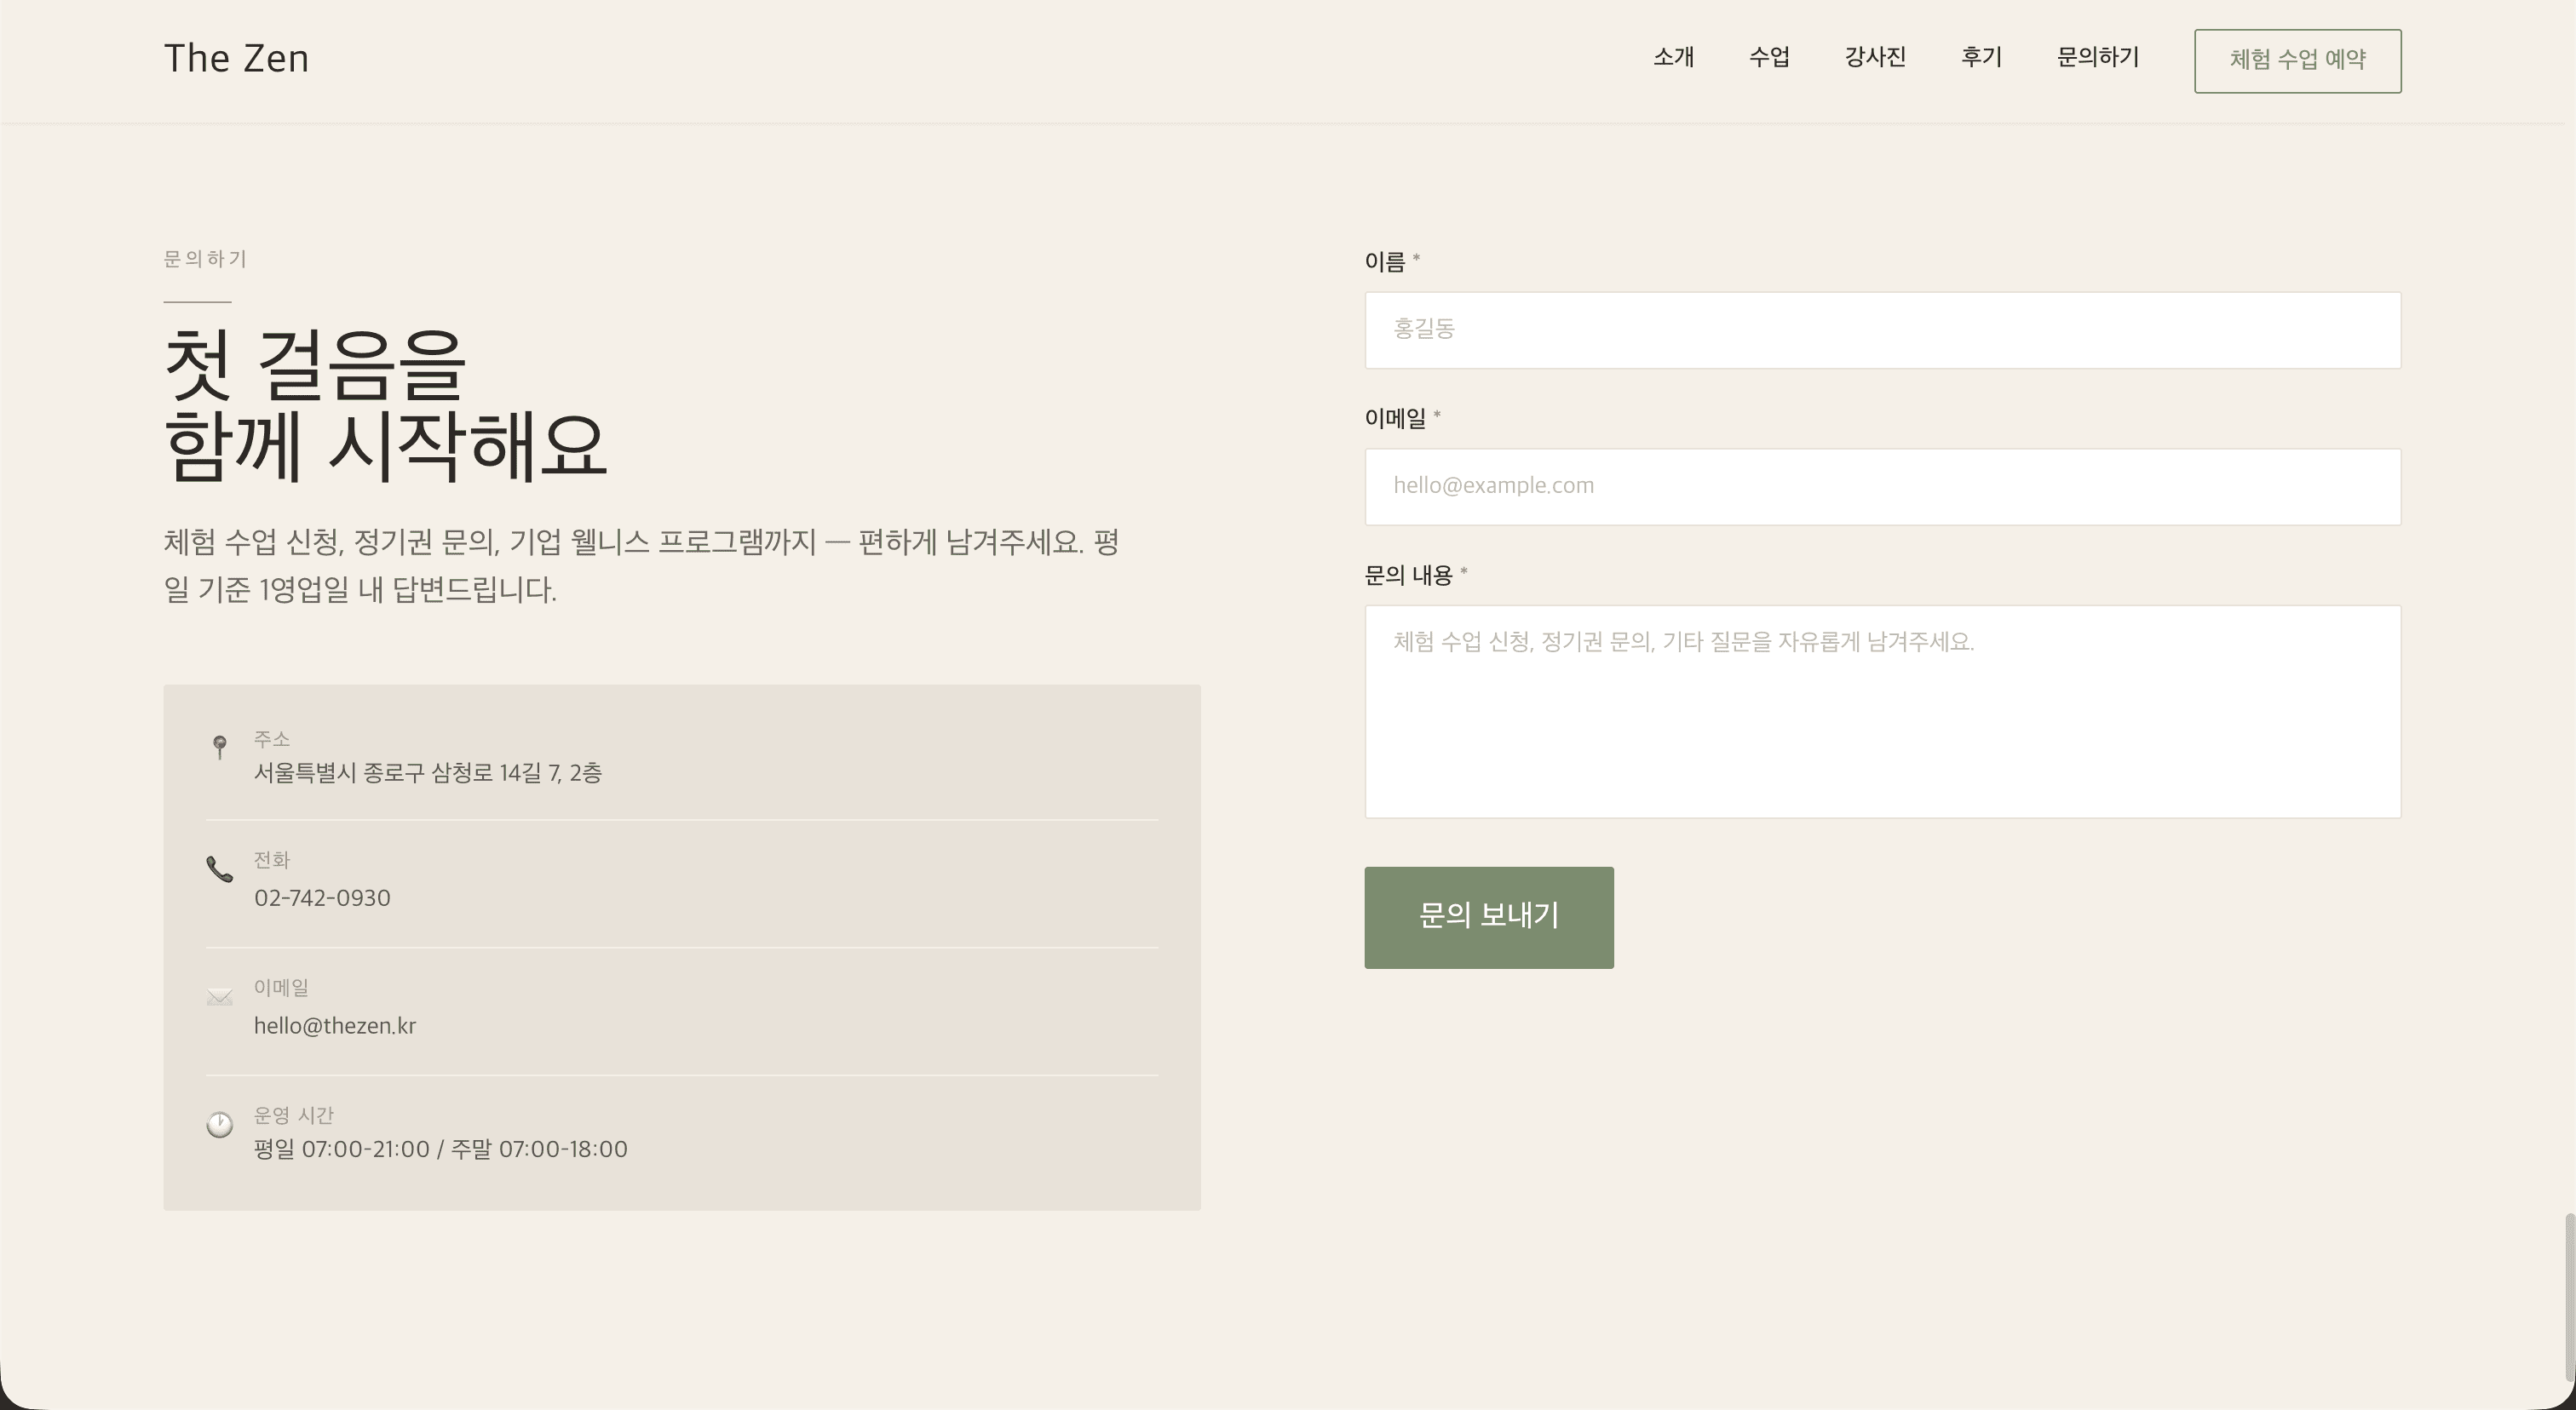Click the phone handset icon beside 전화
This screenshot has width=2576, height=1410.
(220, 869)
